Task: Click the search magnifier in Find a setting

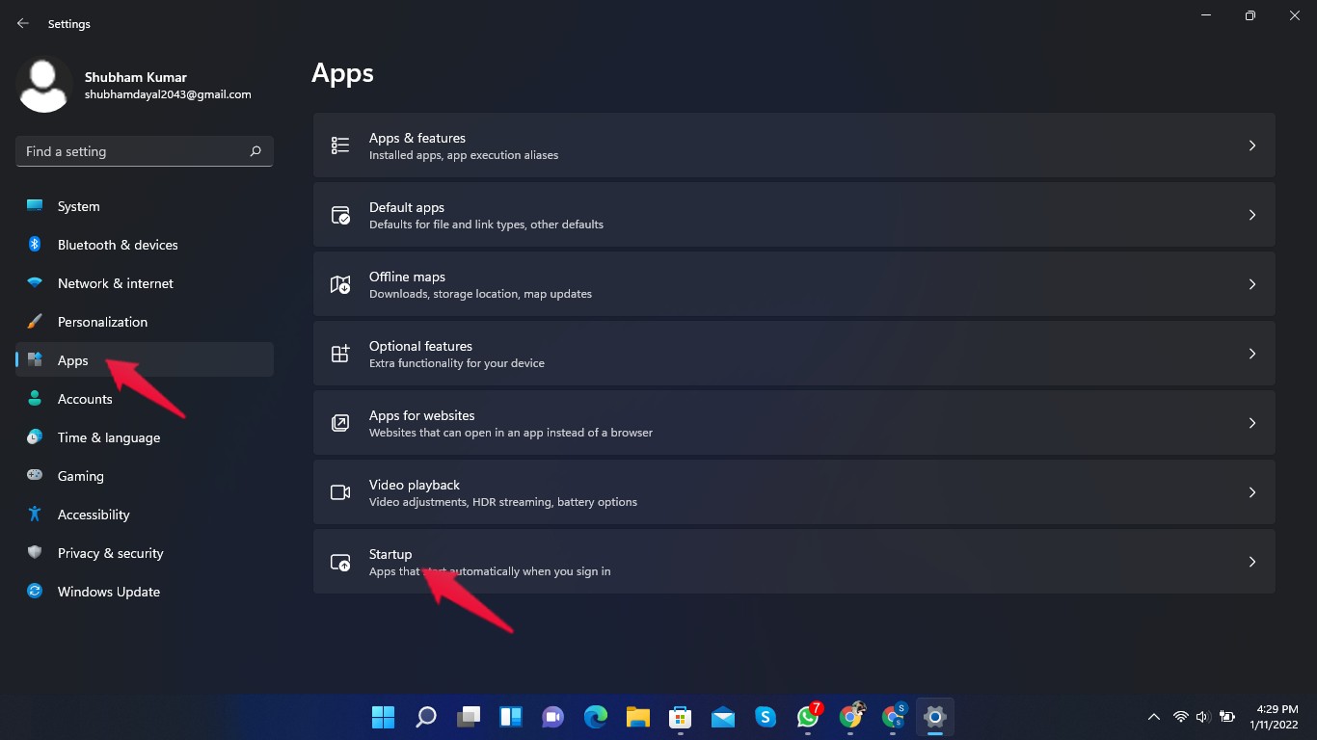Action: [255, 151]
